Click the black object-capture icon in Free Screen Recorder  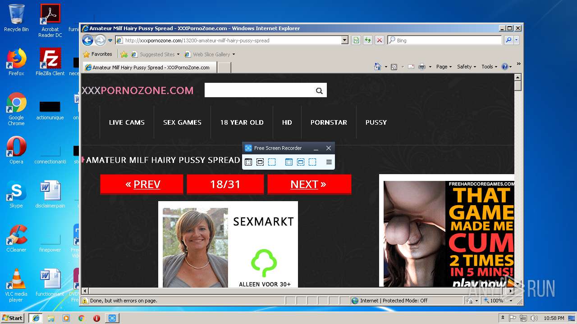260,162
